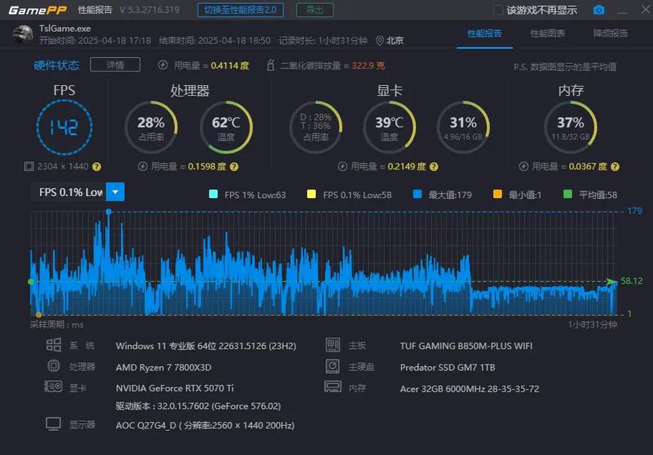653x455 pixels.
Task: Click the yellow FPS 0.1% Low swatch
Action: point(311,194)
